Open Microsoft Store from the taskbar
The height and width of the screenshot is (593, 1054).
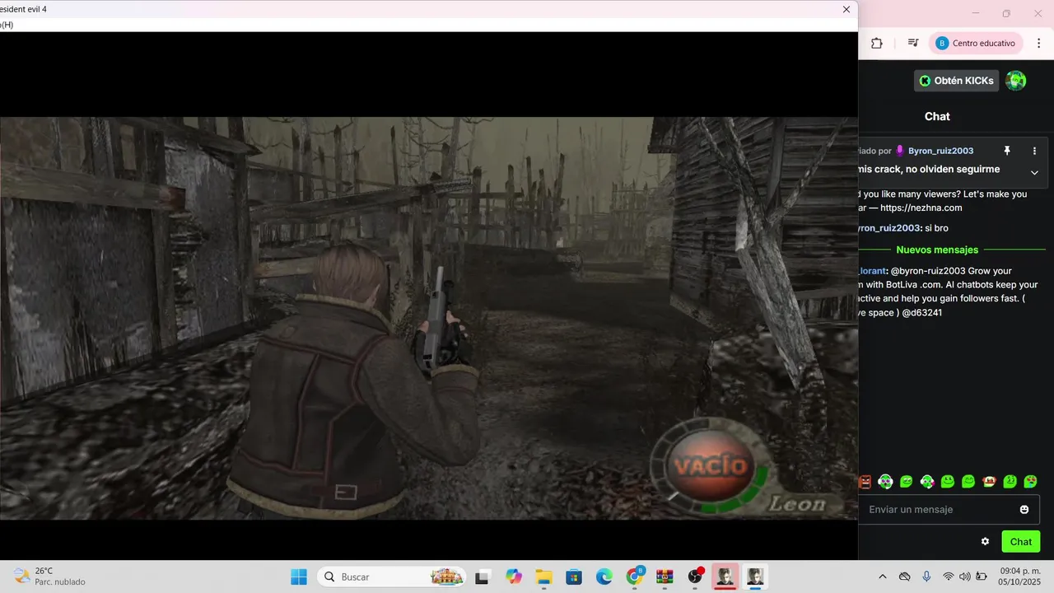[574, 577]
